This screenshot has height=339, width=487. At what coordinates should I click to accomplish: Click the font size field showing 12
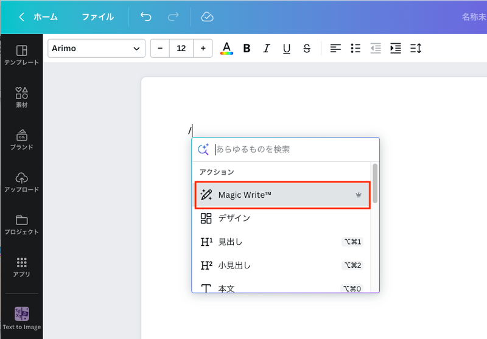pos(181,49)
